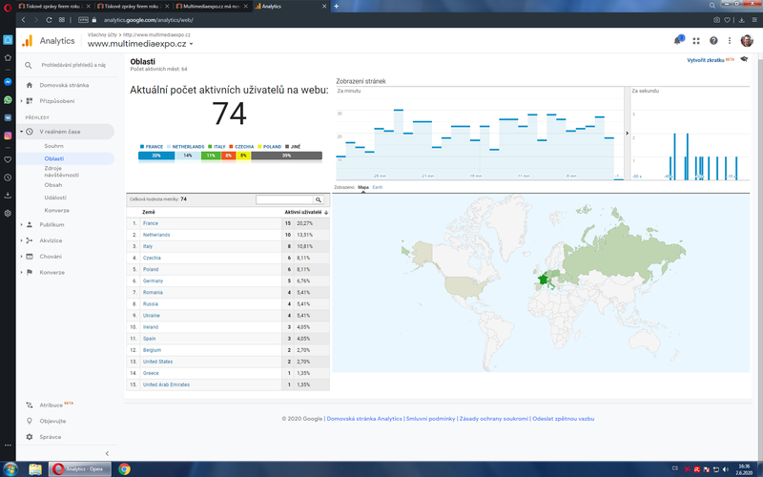Screen dimensions: 763x477
Task: Open the Netherlands country link
Action: click(x=156, y=235)
